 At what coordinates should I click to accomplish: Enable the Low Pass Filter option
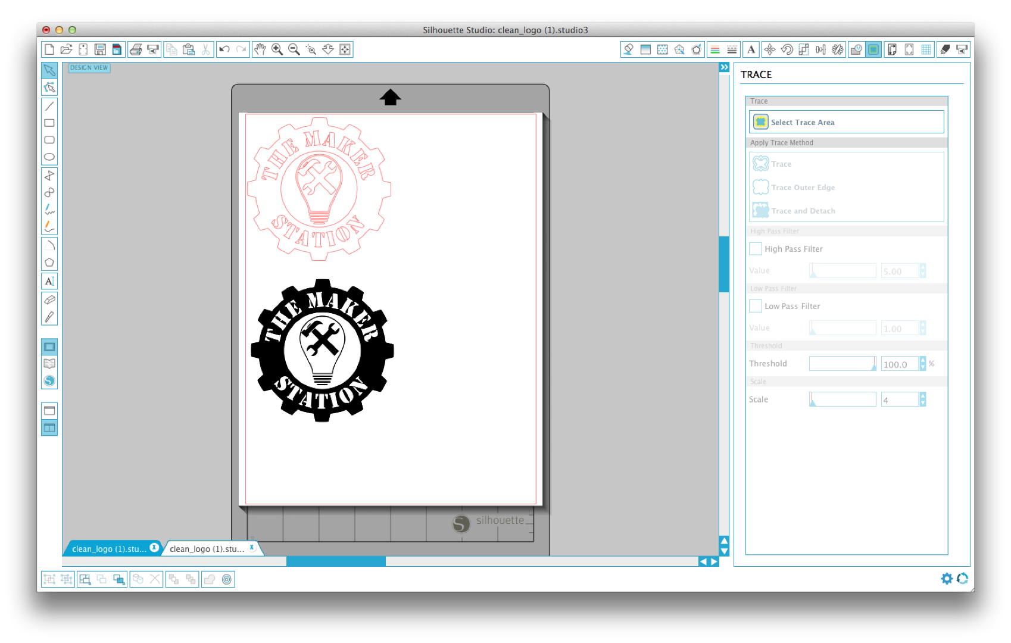755,305
